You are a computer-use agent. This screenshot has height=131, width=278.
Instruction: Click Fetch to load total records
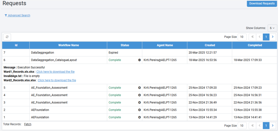click(28, 124)
